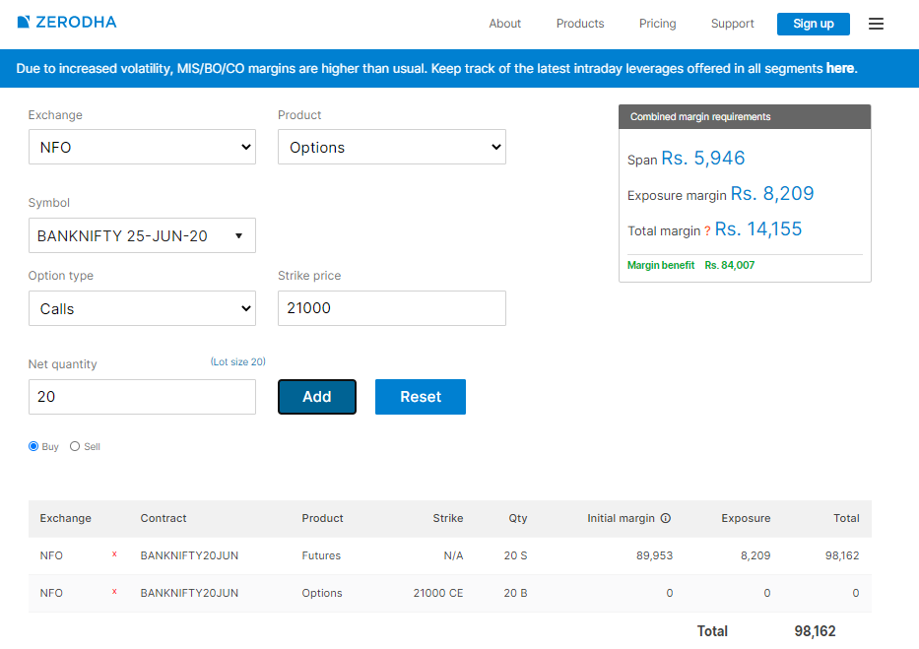This screenshot has height=649, width=919.
Task: Click the 21000 CE strike cell
Action: pos(437,593)
